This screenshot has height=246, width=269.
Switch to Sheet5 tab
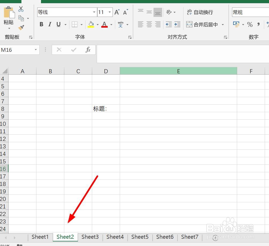click(x=140, y=237)
